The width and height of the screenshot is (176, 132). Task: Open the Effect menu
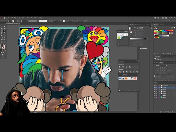pyautogui.click(x=28, y=18)
